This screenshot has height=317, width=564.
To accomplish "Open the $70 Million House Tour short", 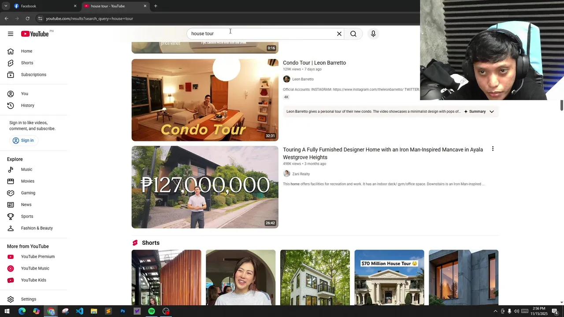I will point(389,278).
